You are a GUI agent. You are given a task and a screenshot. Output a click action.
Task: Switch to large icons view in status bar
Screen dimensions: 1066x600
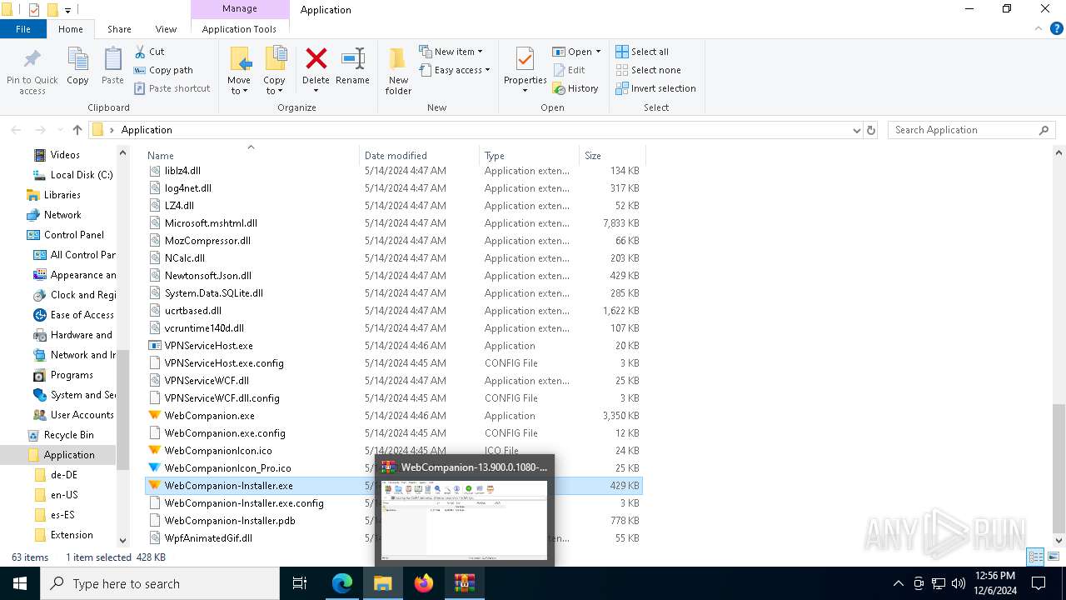click(1054, 557)
